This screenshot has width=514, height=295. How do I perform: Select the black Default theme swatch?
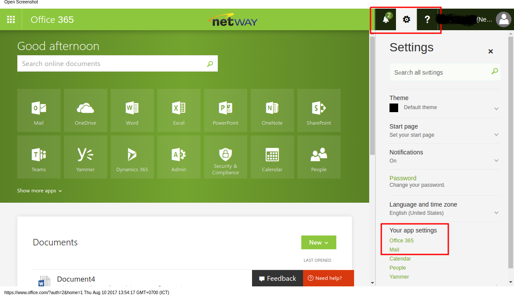[x=394, y=108]
